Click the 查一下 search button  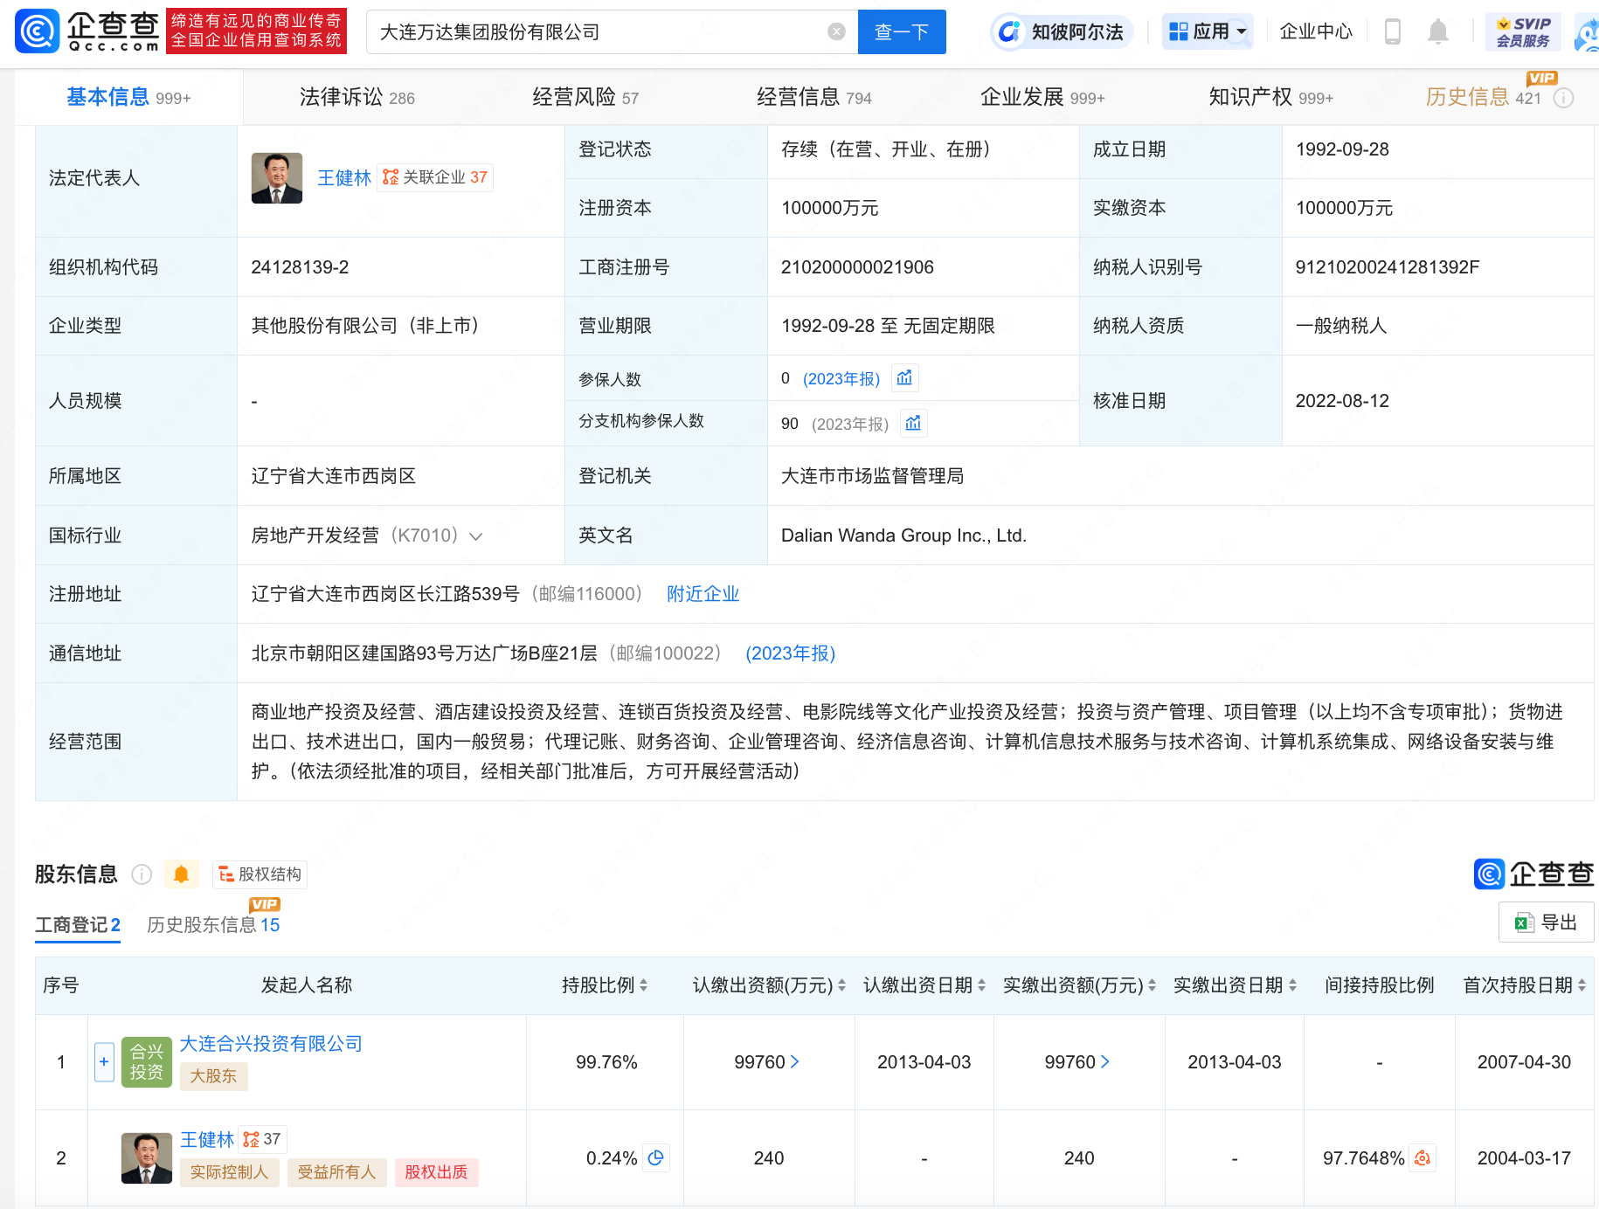tap(902, 32)
